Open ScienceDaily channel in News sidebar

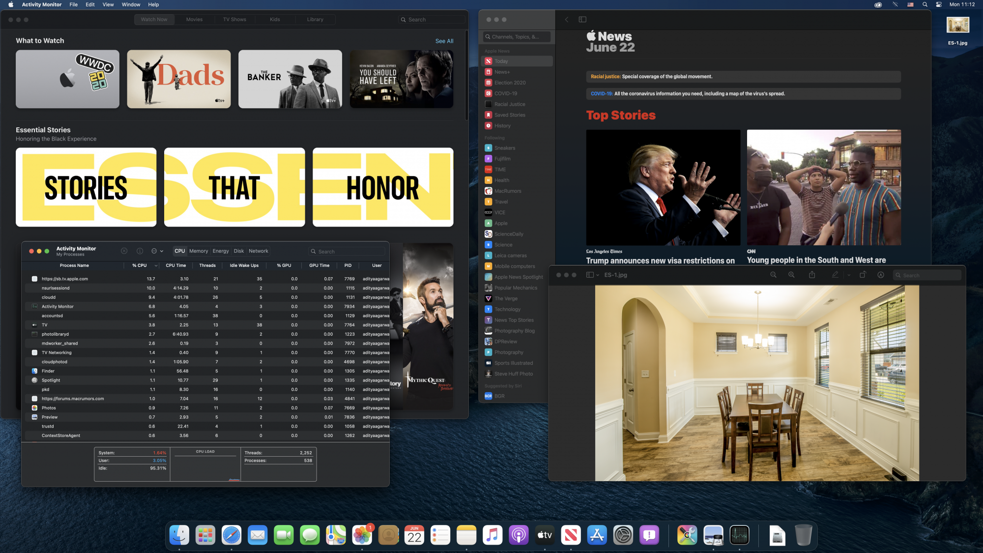pos(517,234)
